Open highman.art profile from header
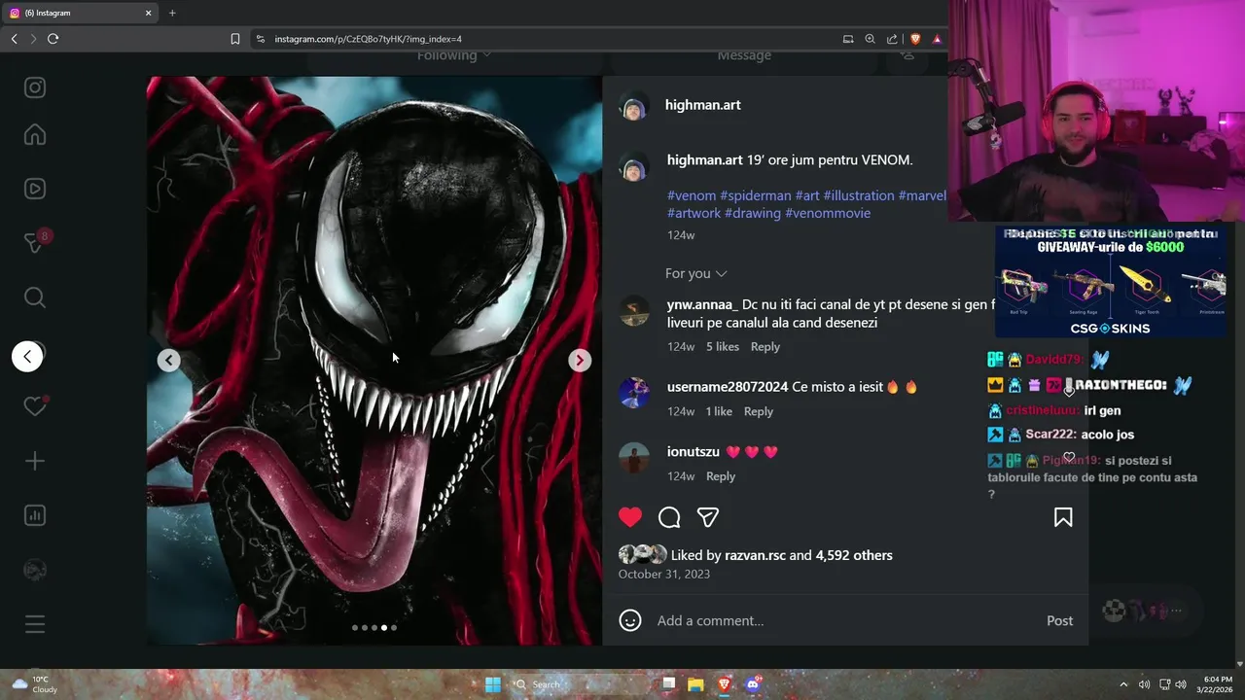Image resolution: width=1245 pixels, height=700 pixels. pyautogui.click(x=703, y=105)
